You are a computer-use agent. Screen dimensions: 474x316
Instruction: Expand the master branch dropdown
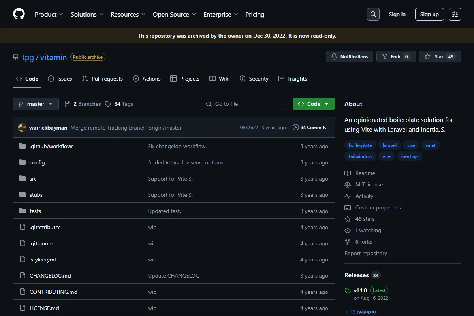tap(36, 104)
